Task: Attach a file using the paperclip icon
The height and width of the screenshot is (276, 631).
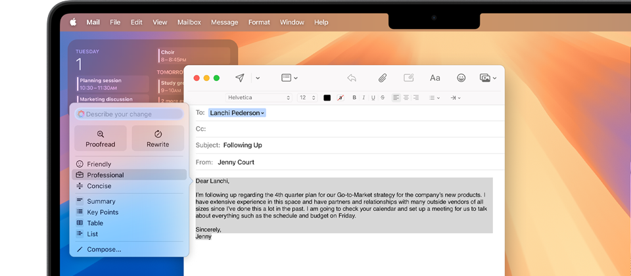Action: tap(382, 78)
